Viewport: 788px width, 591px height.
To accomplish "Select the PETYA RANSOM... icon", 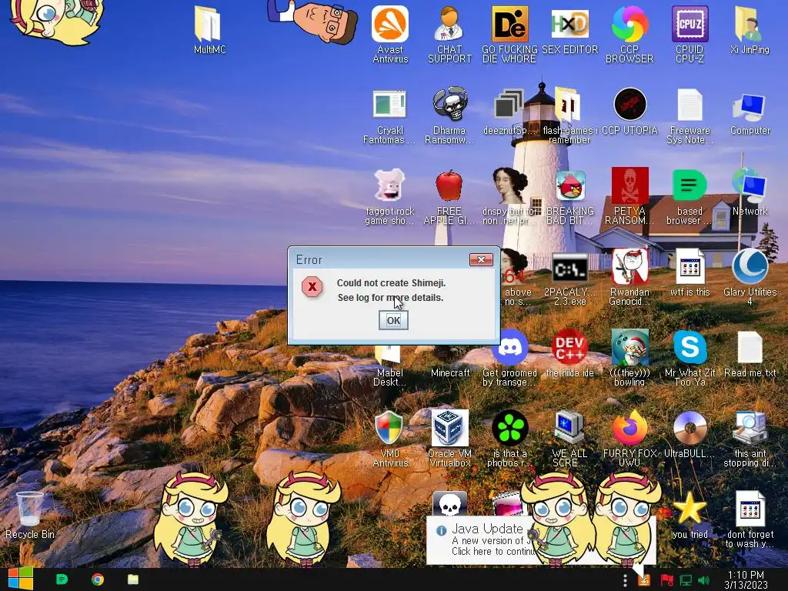I will pos(629,196).
